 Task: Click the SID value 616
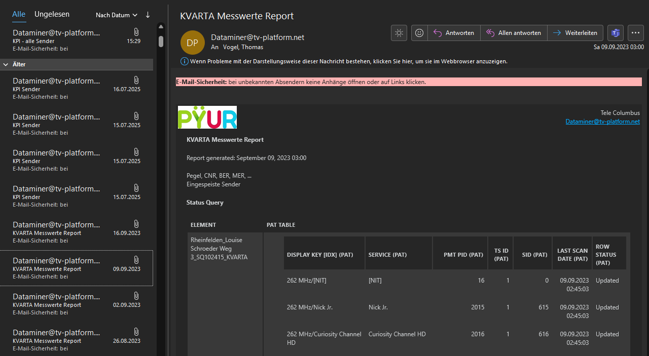click(544, 334)
